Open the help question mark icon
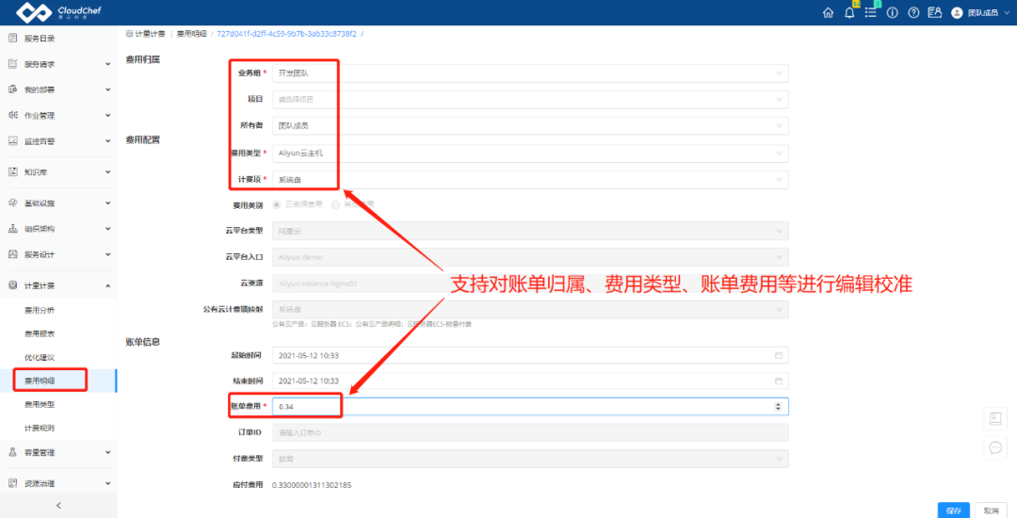The image size is (1017, 518). pyautogui.click(x=913, y=13)
